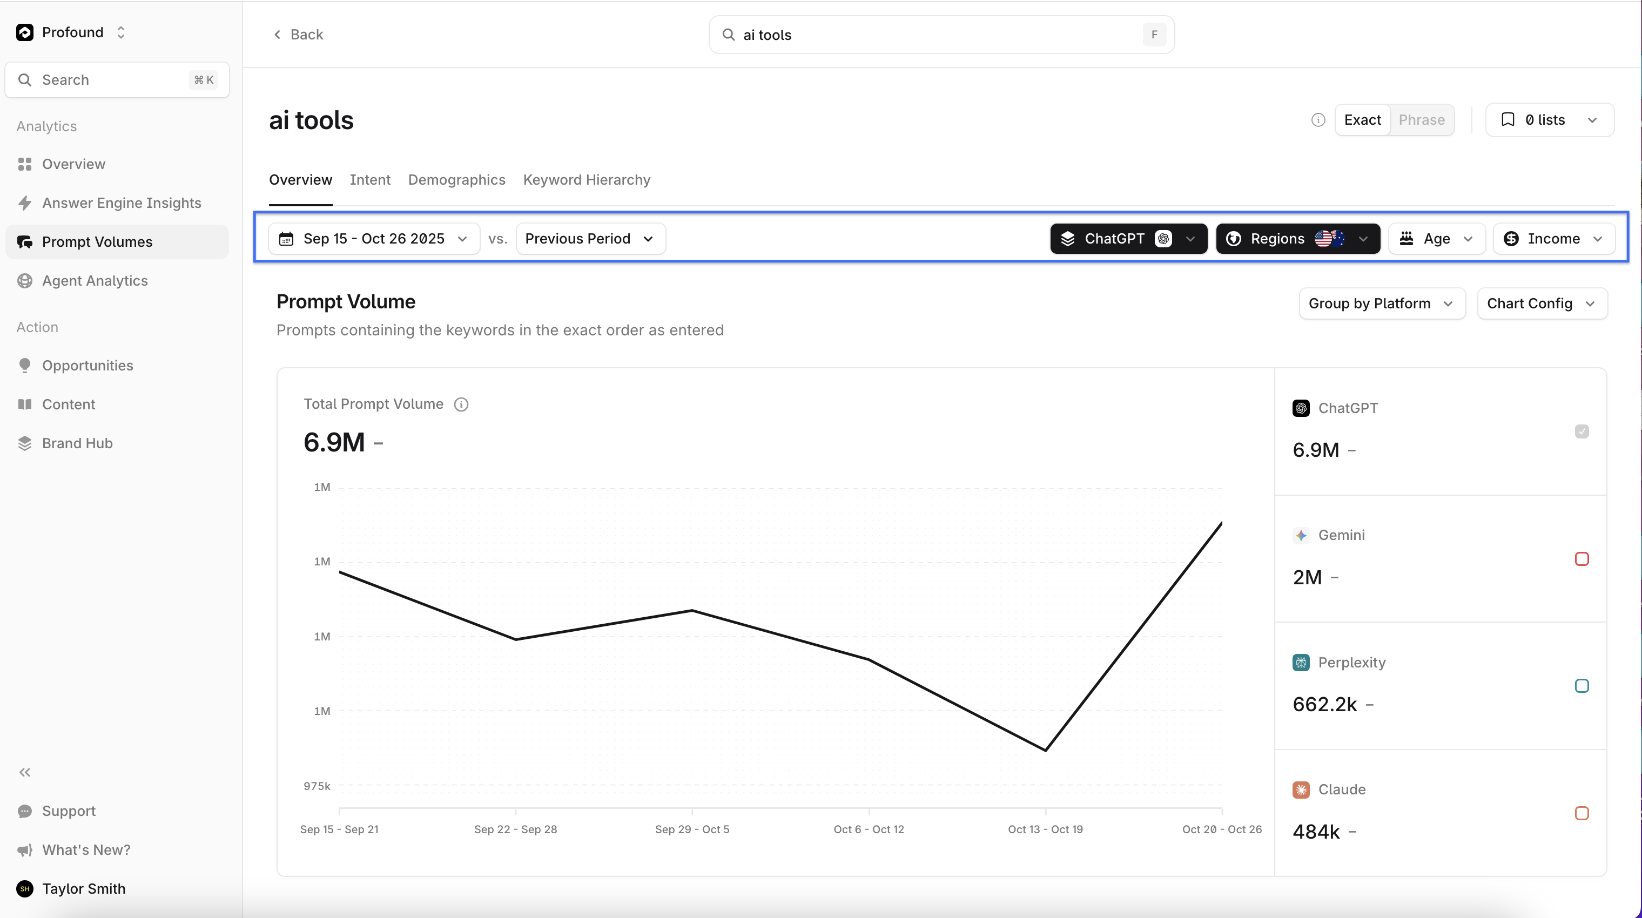
Task: Click the Prompt Volumes chat icon
Action: click(25, 242)
